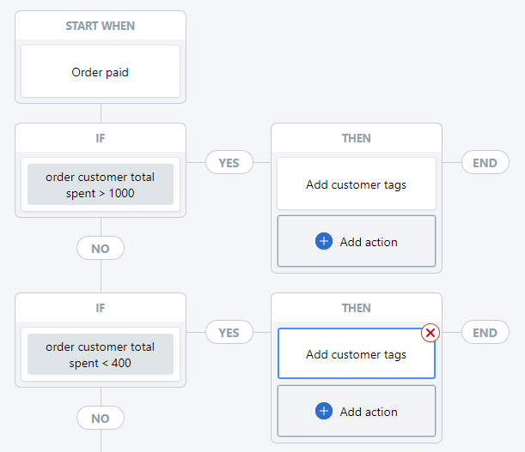Click END label after second THEN block
The image size is (525, 452).
pyautogui.click(x=485, y=332)
